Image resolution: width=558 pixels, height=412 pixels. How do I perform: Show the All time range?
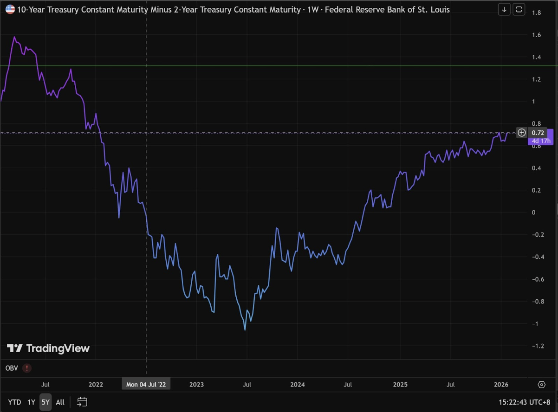click(60, 402)
